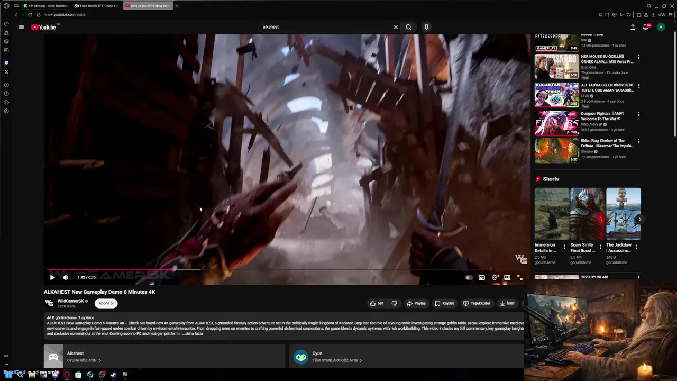The height and width of the screenshot is (381, 677).
Task: Open the WildGamerSK channel name
Action: coord(71,301)
